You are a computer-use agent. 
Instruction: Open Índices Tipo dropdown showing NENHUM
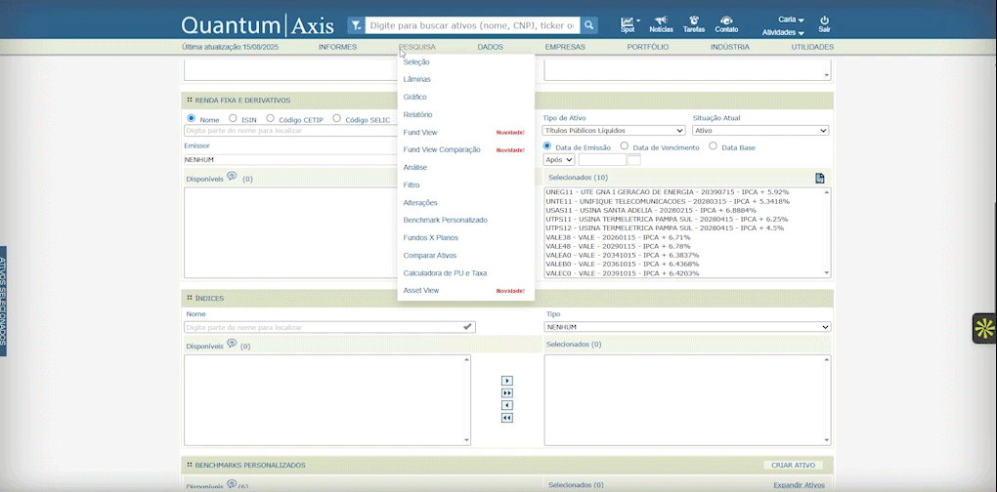687,327
